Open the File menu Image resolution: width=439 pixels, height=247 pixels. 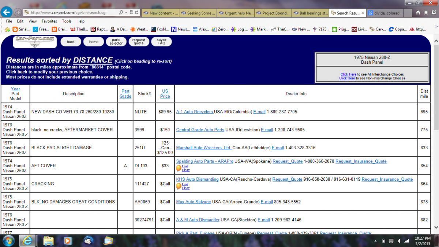(9, 21)
